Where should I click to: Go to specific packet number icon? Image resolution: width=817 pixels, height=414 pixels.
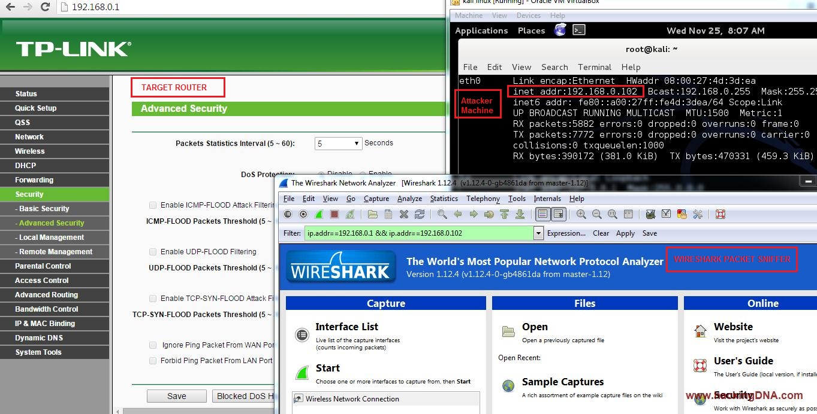click(x=489, y=214)
